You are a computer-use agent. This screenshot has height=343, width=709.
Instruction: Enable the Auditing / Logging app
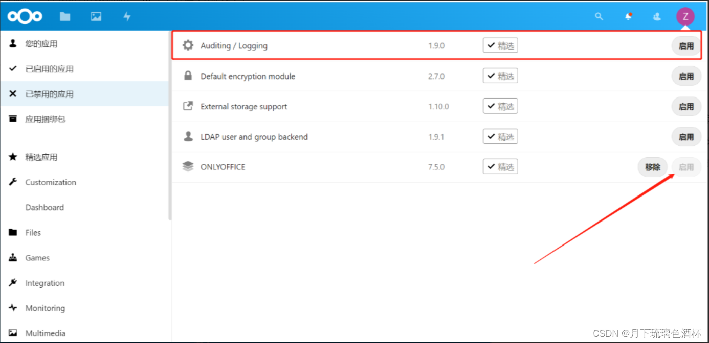tap(685, 45)
